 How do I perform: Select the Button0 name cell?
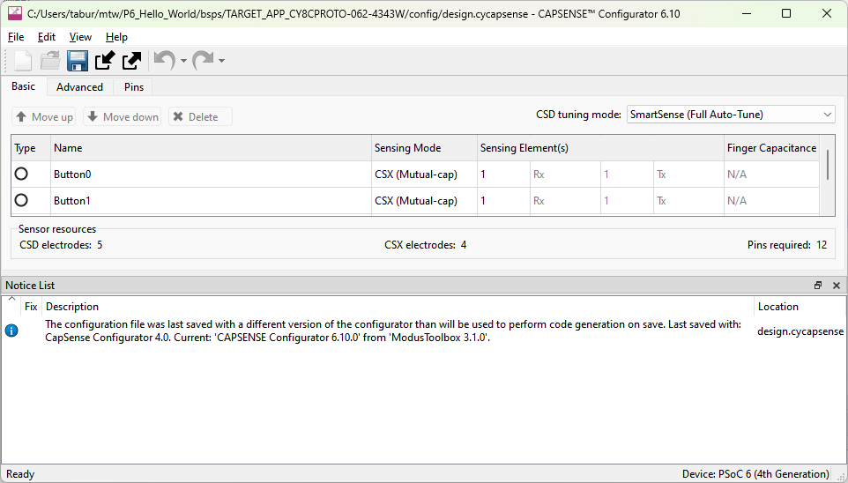click(211, 175)
